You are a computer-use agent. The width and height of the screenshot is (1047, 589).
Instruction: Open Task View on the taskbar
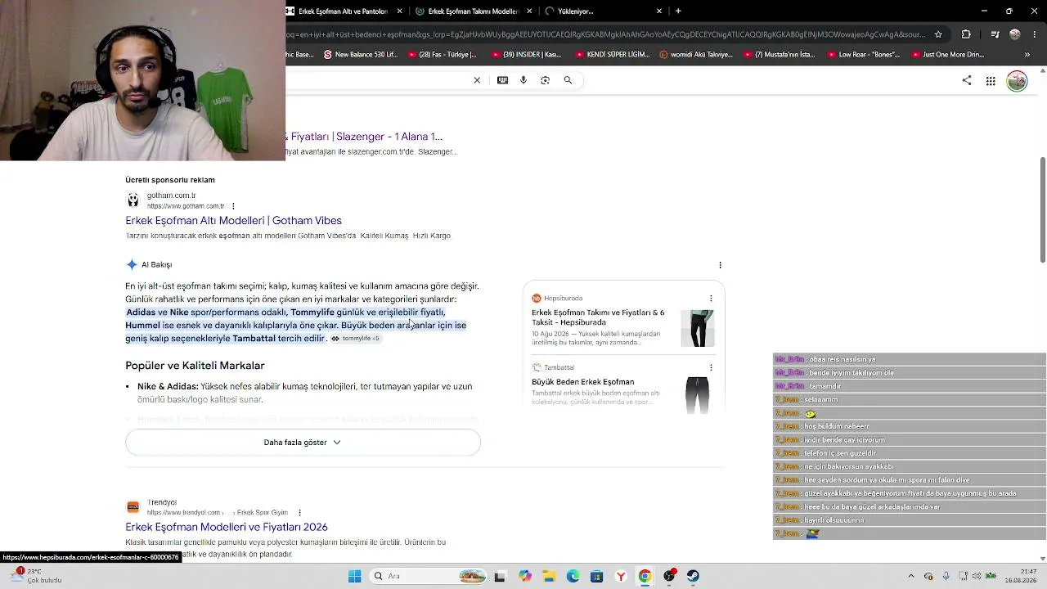[500, 576]
